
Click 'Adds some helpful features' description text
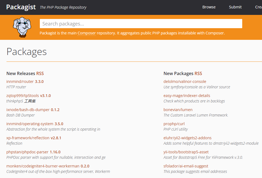211,143
